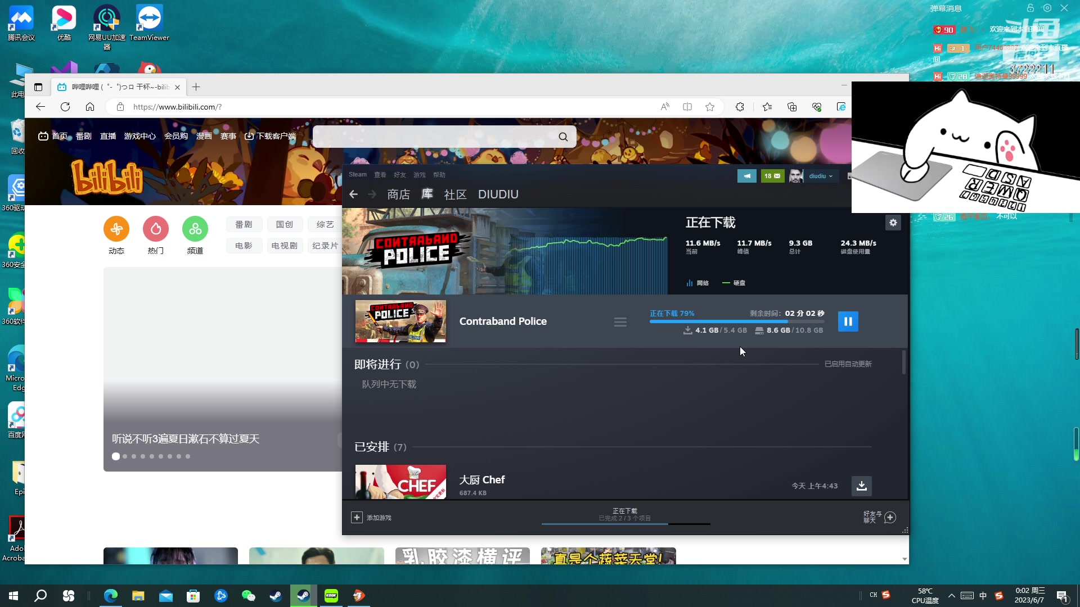Open Edge favorites list icon

click(x=767, y=107)
